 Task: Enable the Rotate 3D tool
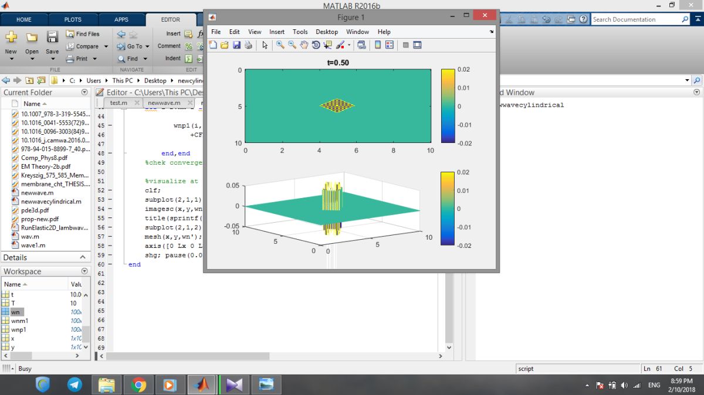tap(316, 45)
